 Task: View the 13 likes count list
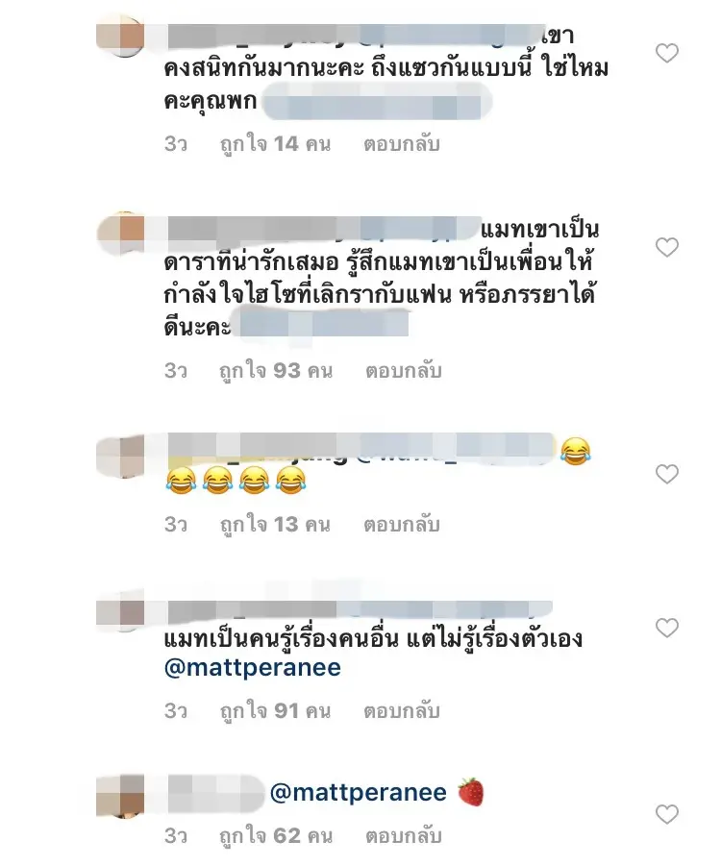click(x=275, y=524)
